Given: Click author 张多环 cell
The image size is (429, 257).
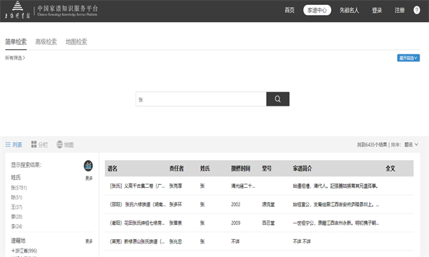Looking at the screenshot, I should coord(176,205).
